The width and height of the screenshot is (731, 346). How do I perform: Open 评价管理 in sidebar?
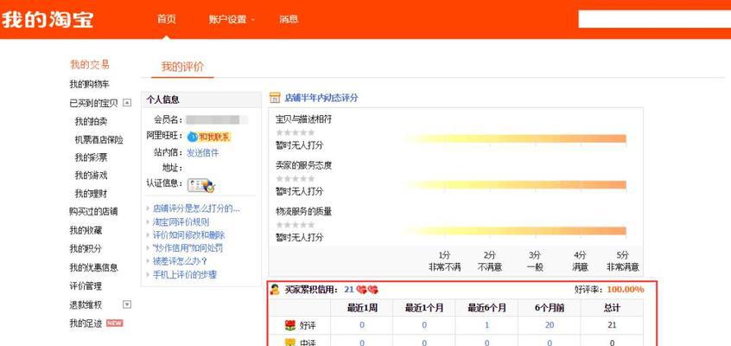click(86, 285)
